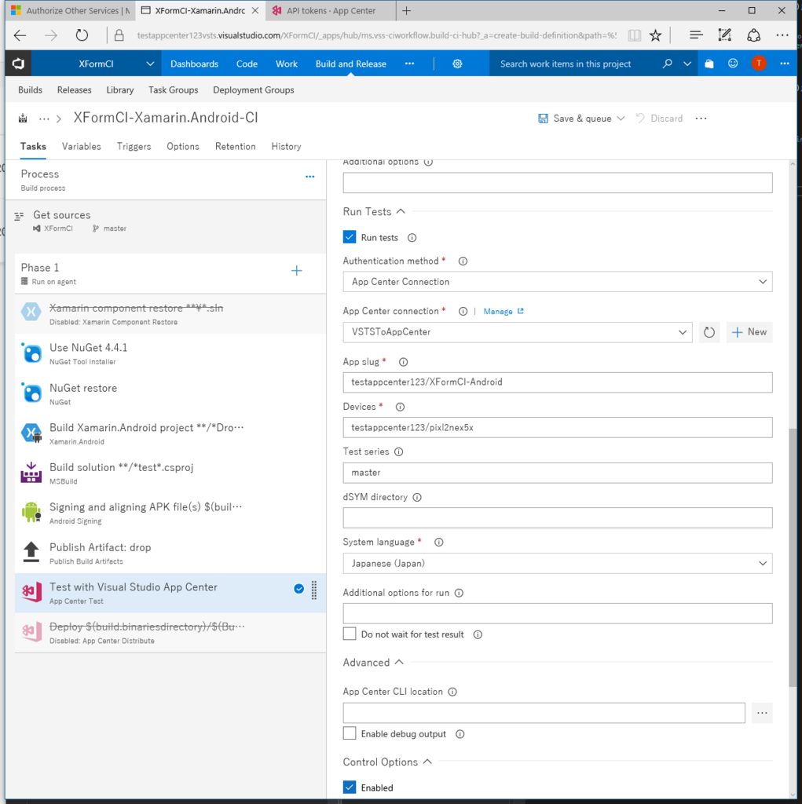This screenshot has width=802, height=804.
Task: Check Enable debug output
Action: (350, 733)
